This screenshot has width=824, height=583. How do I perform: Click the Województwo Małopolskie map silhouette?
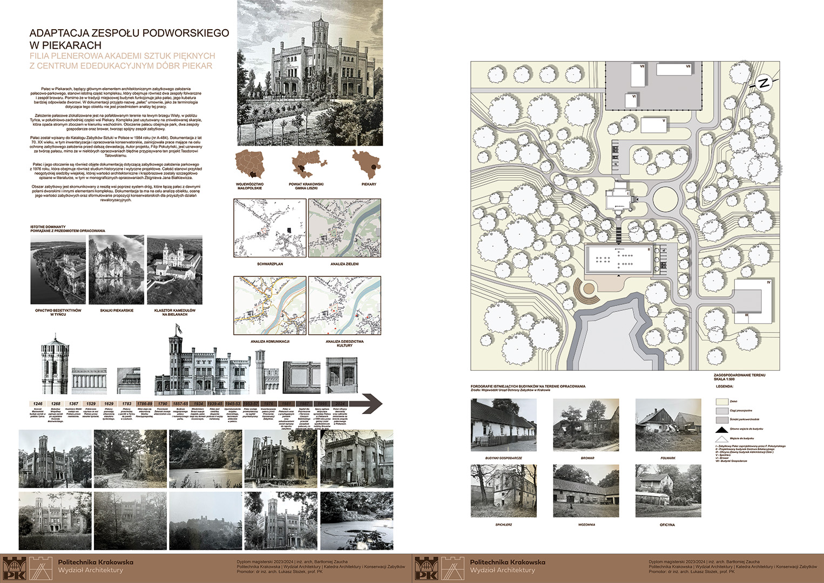tap(251, 165)
